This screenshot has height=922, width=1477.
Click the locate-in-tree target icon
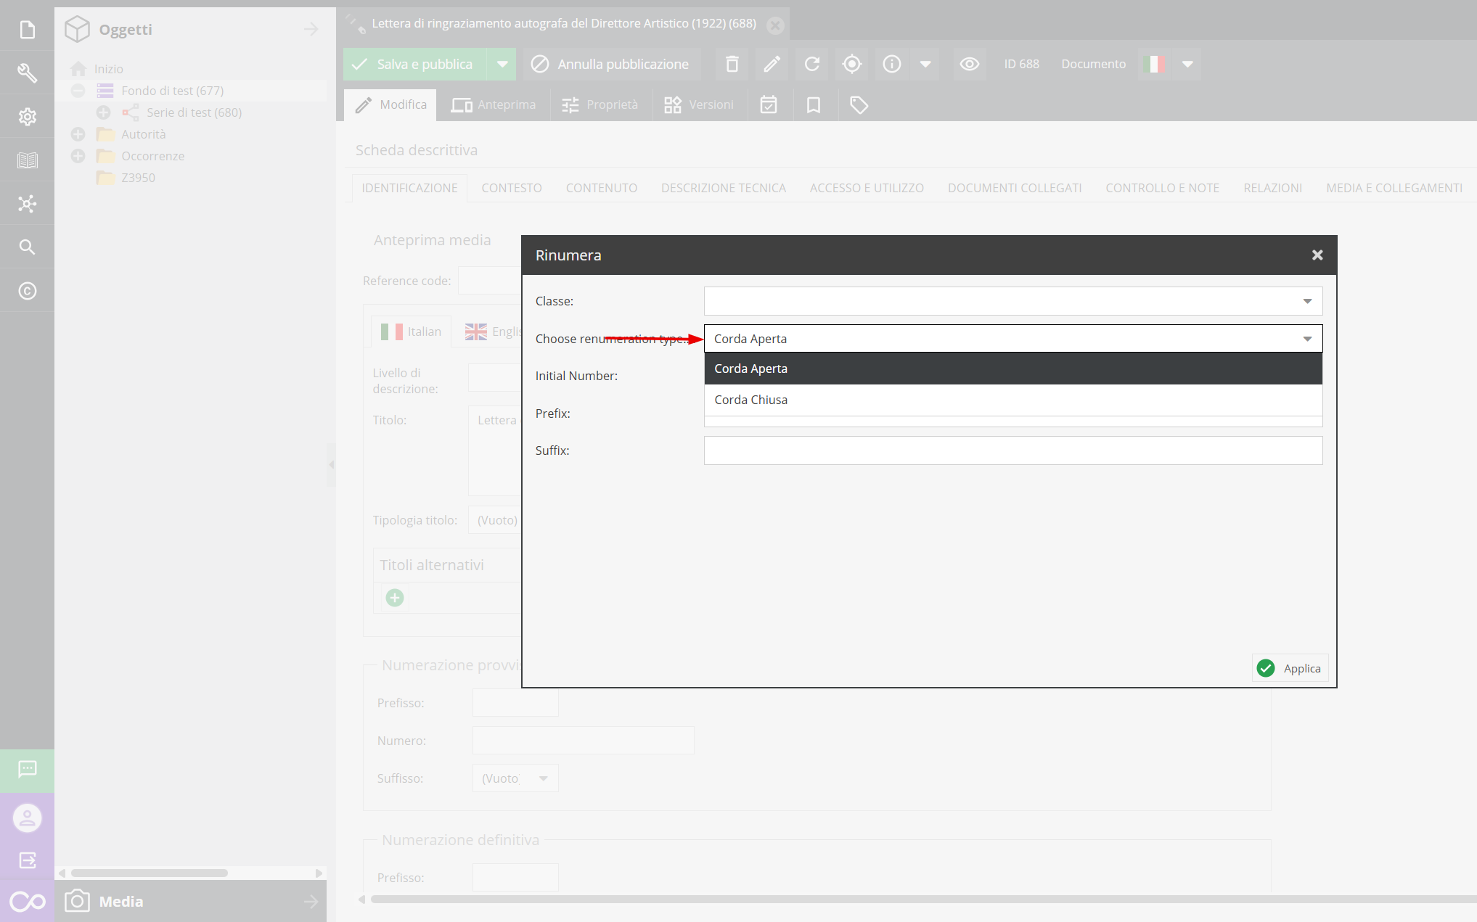click(851, 65)
